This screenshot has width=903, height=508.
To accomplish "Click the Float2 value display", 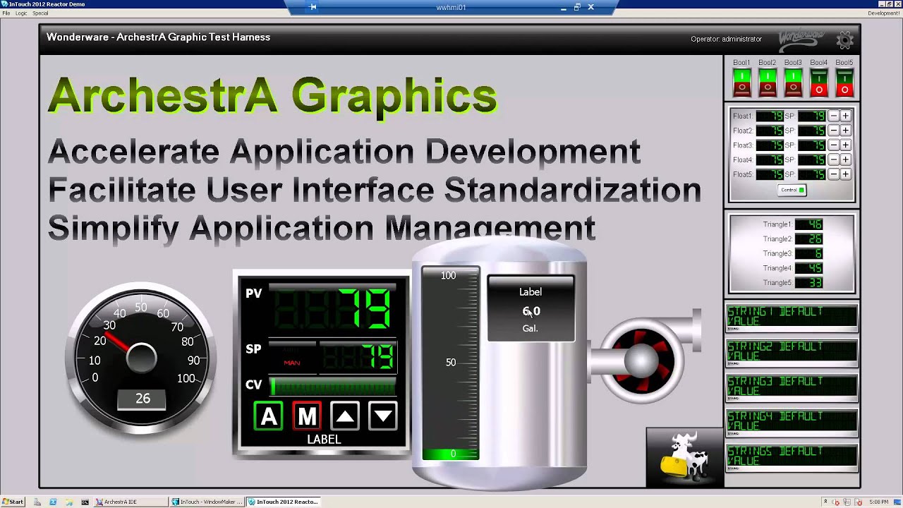I will tap(770, 131).
